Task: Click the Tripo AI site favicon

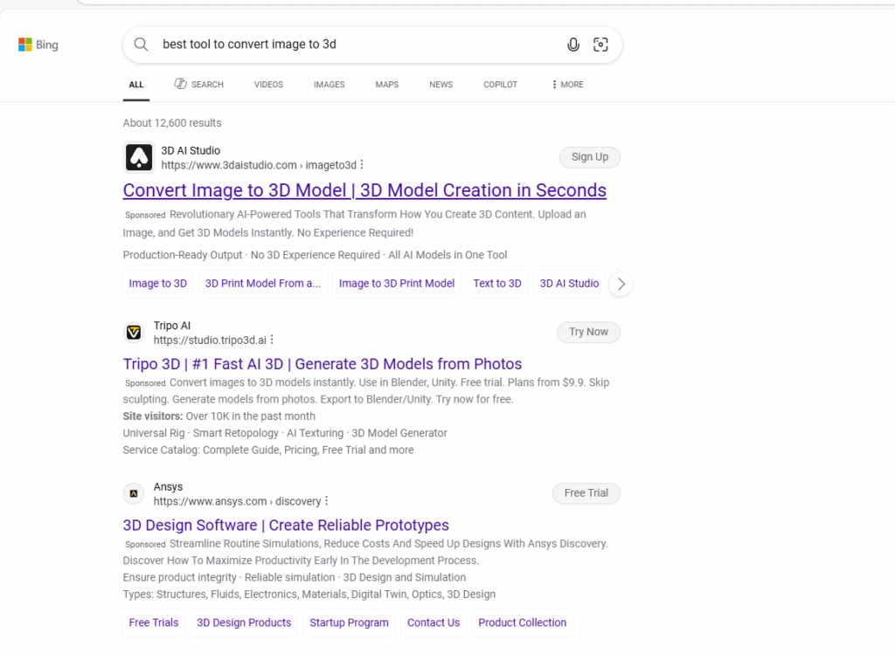Action: 134,332
